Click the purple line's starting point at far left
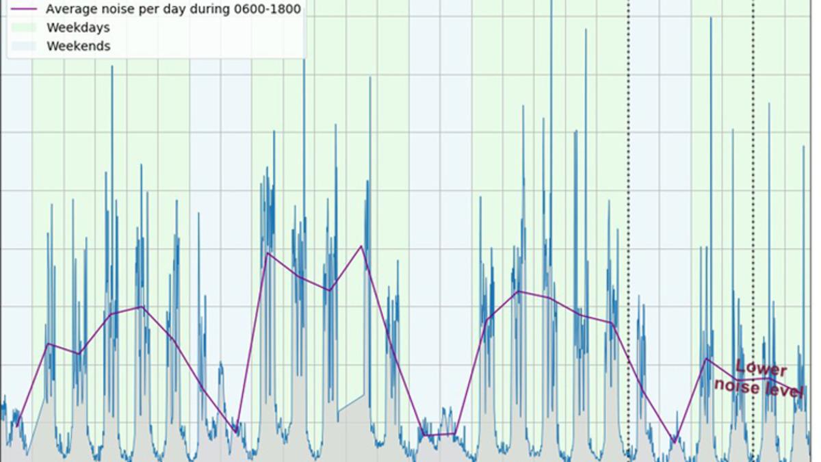The image size is (821, 462). (17, 418)
